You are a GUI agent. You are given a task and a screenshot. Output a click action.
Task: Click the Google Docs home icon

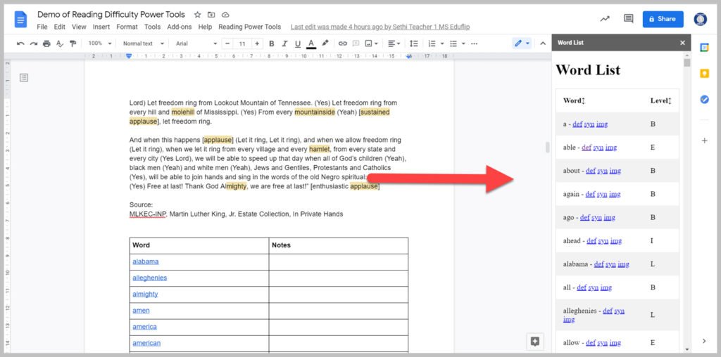pos(20,20)
